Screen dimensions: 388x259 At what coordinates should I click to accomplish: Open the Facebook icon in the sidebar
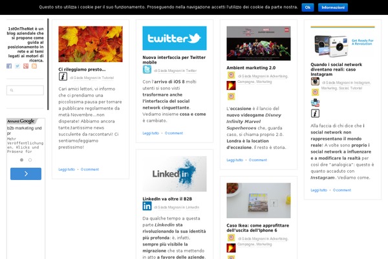click(9, 66)
